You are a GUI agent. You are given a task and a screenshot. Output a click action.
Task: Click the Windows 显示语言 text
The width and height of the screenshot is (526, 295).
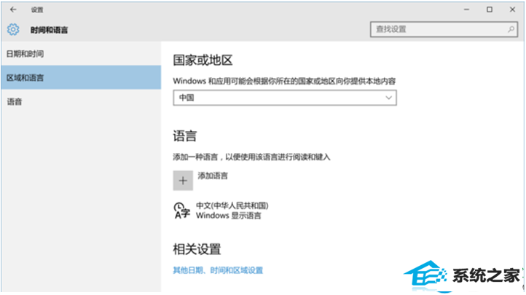click(229, 216)
